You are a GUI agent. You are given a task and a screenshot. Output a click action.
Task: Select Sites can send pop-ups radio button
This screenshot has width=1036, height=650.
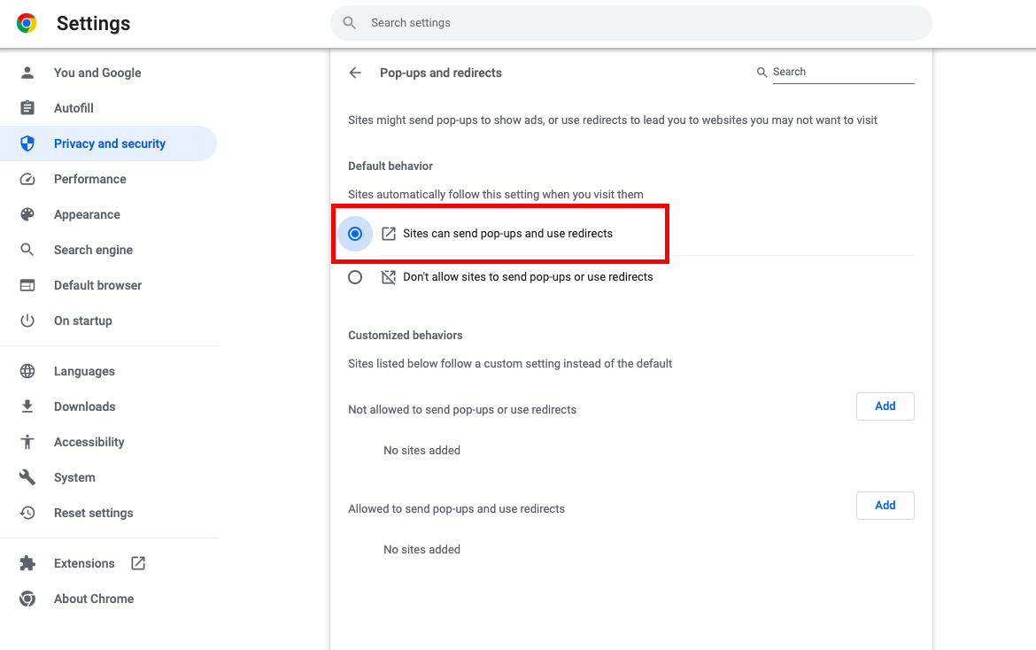pos(355,234)
